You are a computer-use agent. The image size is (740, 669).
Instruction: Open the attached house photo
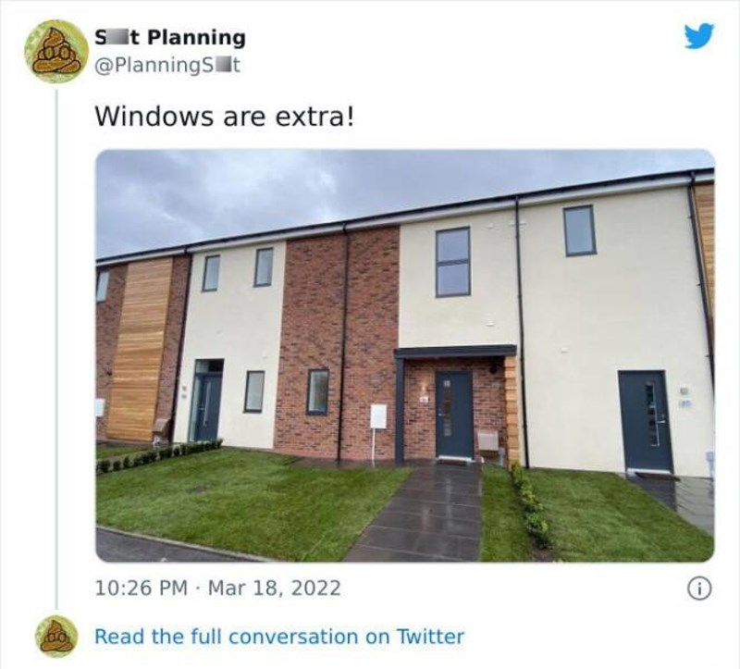[x=405, y=355]
